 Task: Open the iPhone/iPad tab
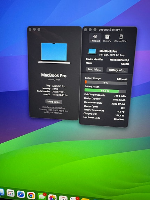121,38
